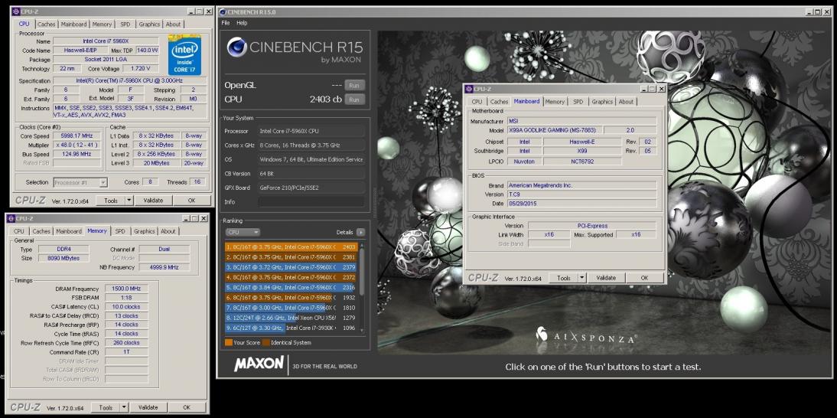Click the Mainboard CPU-Z window title icon

[x=469, y=89]
